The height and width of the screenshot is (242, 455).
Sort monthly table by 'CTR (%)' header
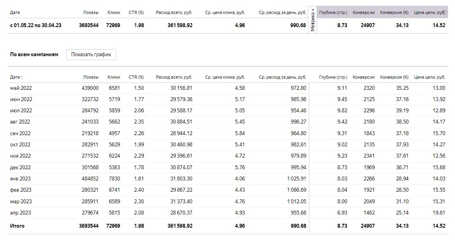tap(136, 77)
